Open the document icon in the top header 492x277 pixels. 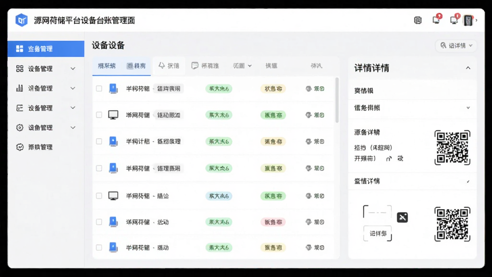tap(418, 20)
